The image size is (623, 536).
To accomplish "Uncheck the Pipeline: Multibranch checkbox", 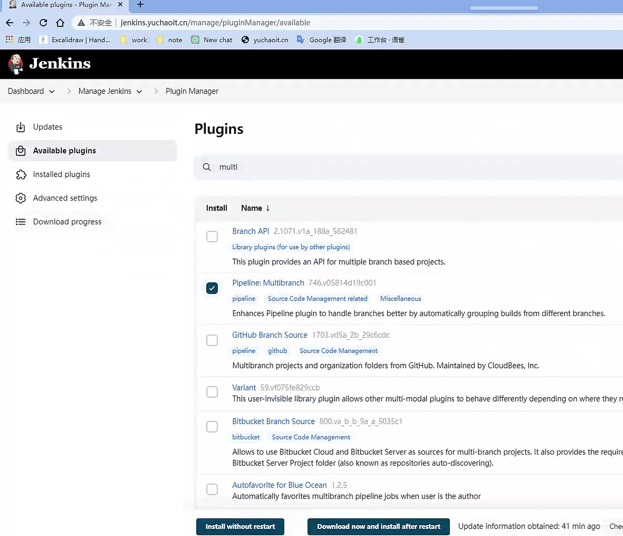I will (x=212, y=288).
